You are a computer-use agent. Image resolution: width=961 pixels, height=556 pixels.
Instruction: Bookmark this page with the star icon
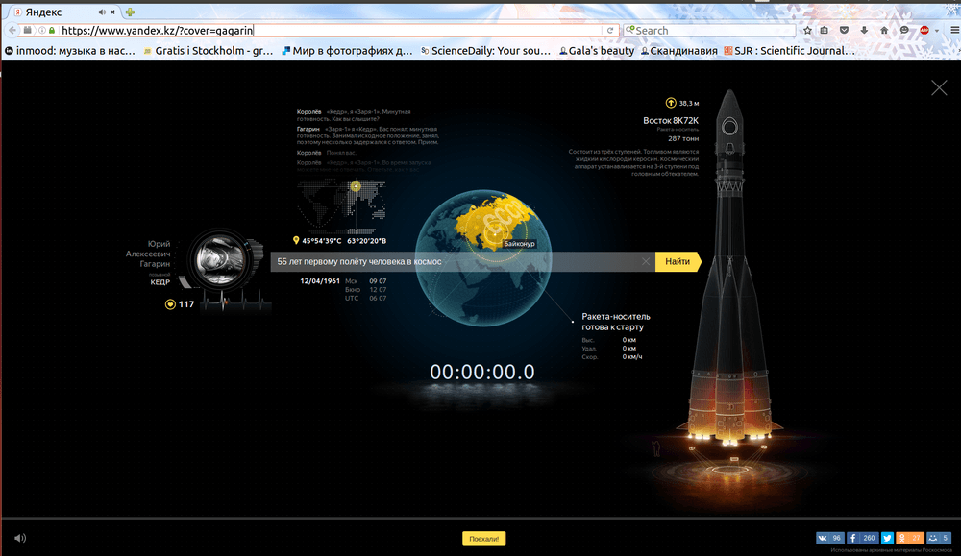tap(808, 30)
